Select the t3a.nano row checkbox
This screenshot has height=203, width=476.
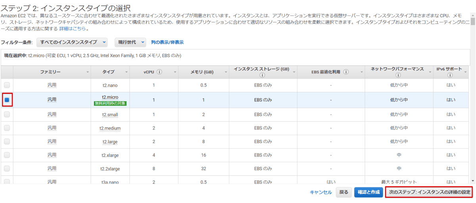[7, 182]
